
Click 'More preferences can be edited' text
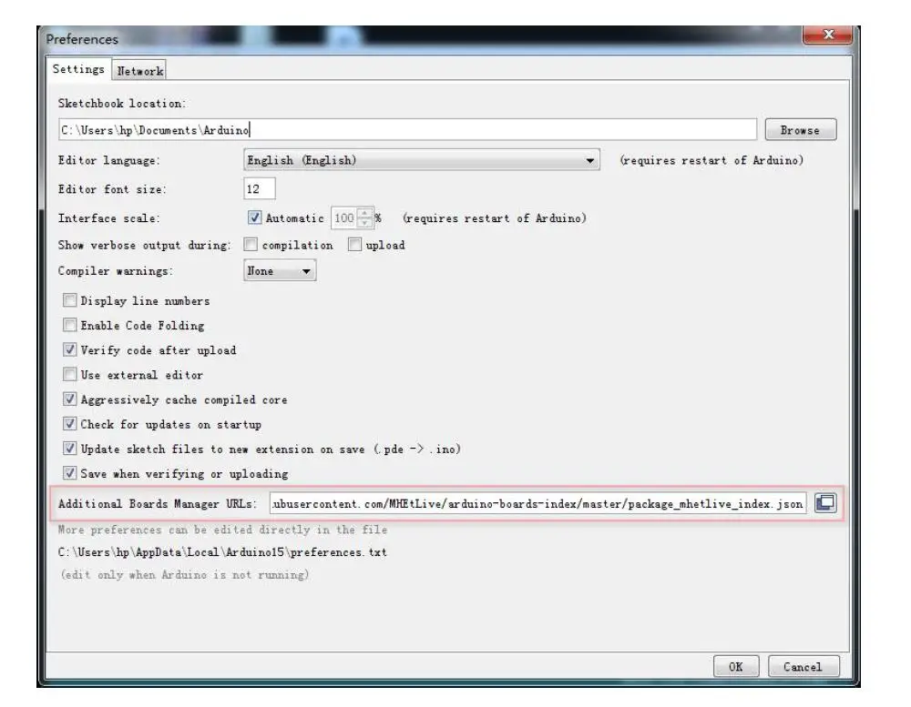(x=222, y=530)
